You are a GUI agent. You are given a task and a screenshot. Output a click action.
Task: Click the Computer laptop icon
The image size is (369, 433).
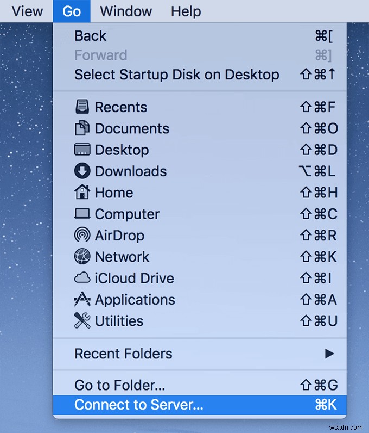[x=82, y=214]
